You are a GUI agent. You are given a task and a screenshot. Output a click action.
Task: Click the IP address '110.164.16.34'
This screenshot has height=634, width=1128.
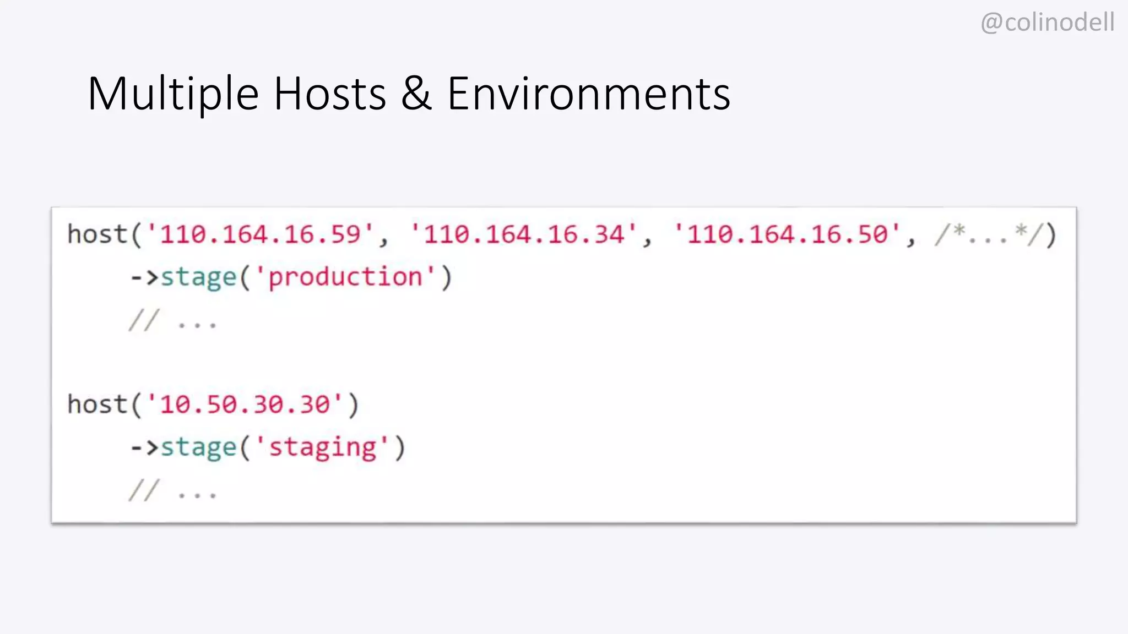(524, 234)
